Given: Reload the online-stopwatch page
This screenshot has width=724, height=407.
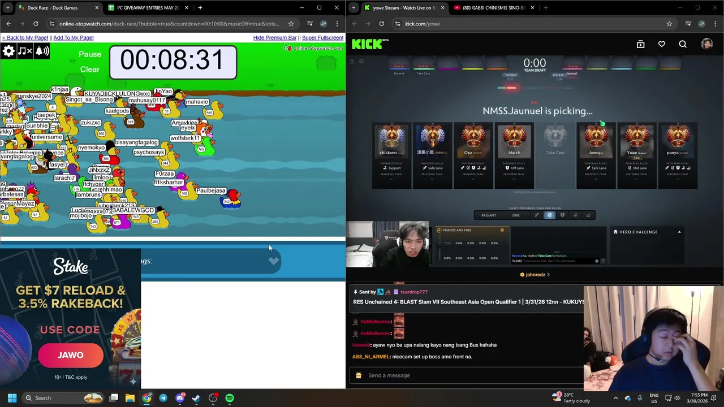Looking at the screenshot, I should click(36, 24).
